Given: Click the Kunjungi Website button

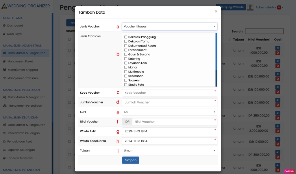Looking at the screenshot, I should 231,7.
